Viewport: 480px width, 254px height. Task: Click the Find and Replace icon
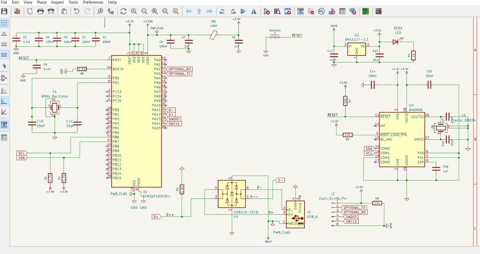tap(111, 11)
